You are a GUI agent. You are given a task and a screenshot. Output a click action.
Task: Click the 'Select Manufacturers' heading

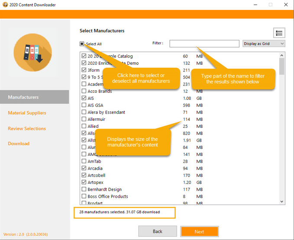(102, 31)
